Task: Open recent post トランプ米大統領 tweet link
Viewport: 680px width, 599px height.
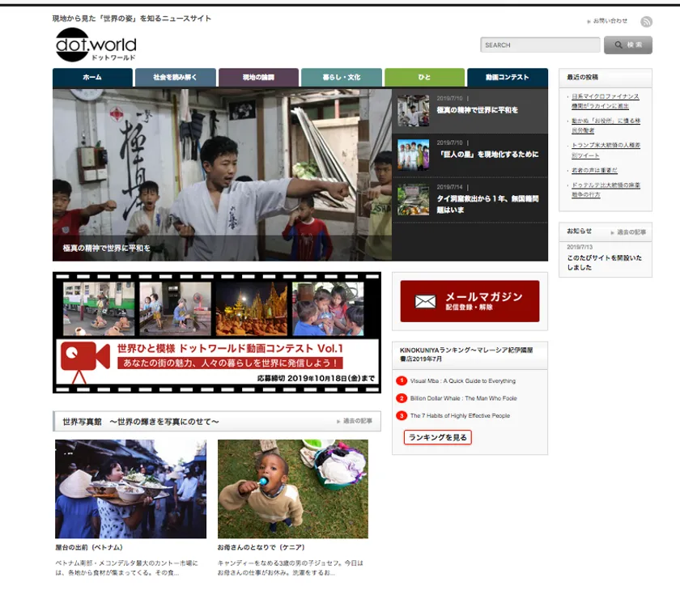Action: [x=606, y=150]
